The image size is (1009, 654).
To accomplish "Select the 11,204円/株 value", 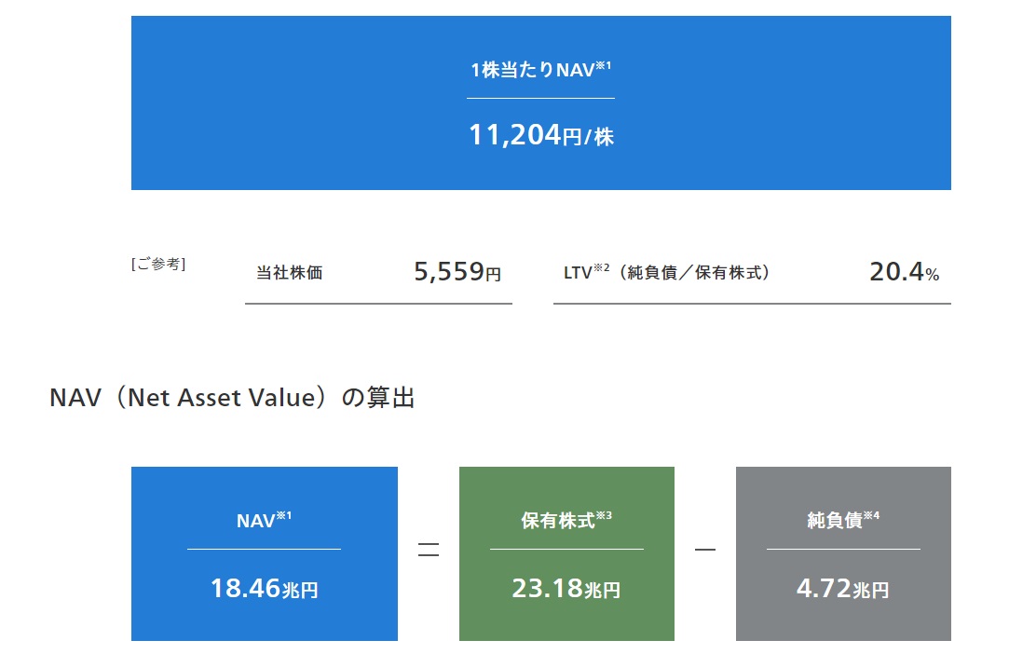I will click(540, 136).
